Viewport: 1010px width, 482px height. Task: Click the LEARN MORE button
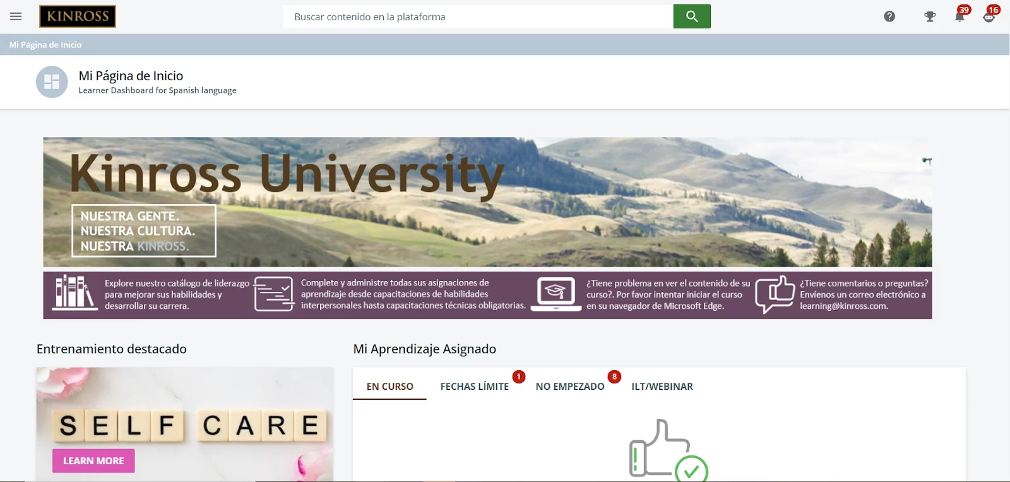[x=93, y=461]
